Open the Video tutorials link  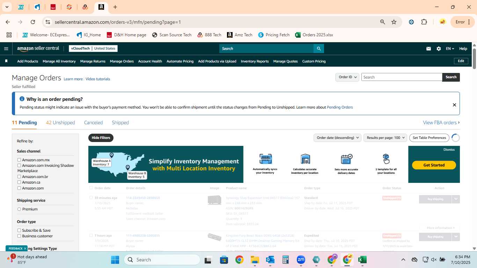click(98, 79)
